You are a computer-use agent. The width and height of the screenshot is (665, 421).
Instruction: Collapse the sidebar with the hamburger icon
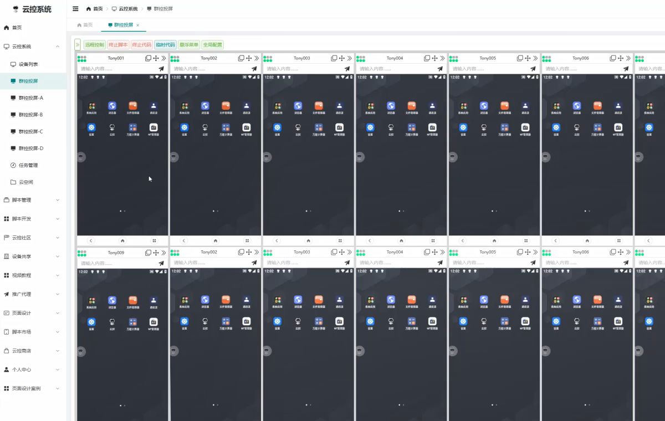pos(75,9)
